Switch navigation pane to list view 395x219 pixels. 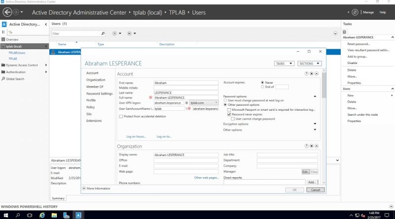(3, 32)
